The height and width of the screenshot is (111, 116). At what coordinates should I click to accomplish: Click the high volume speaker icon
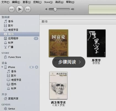73,9
